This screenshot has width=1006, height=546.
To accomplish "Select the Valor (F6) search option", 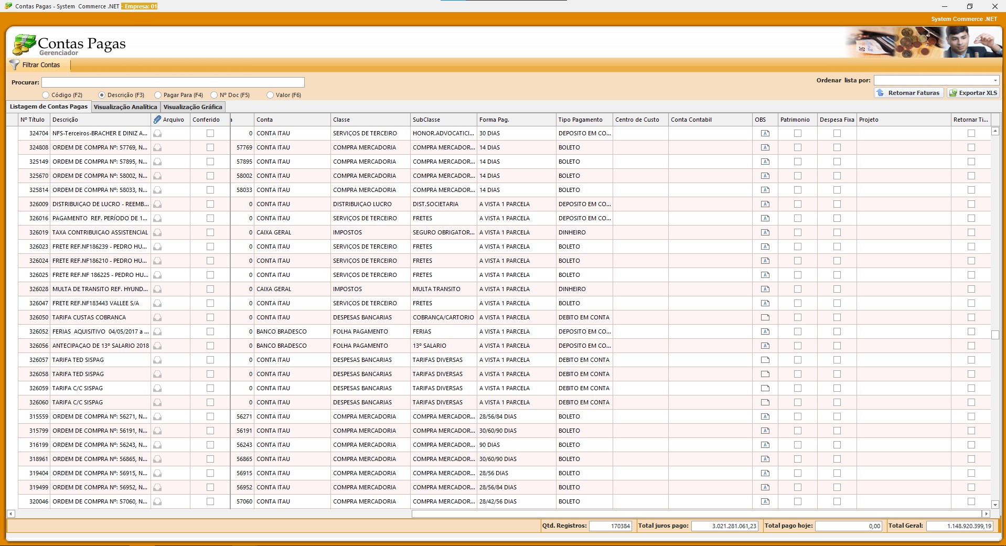I will tap(270, 95).
